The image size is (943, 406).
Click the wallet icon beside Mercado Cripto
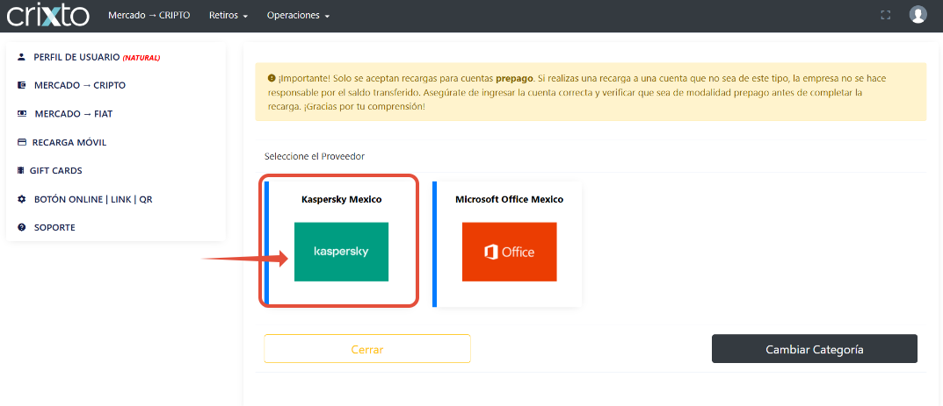coord(22,85)
